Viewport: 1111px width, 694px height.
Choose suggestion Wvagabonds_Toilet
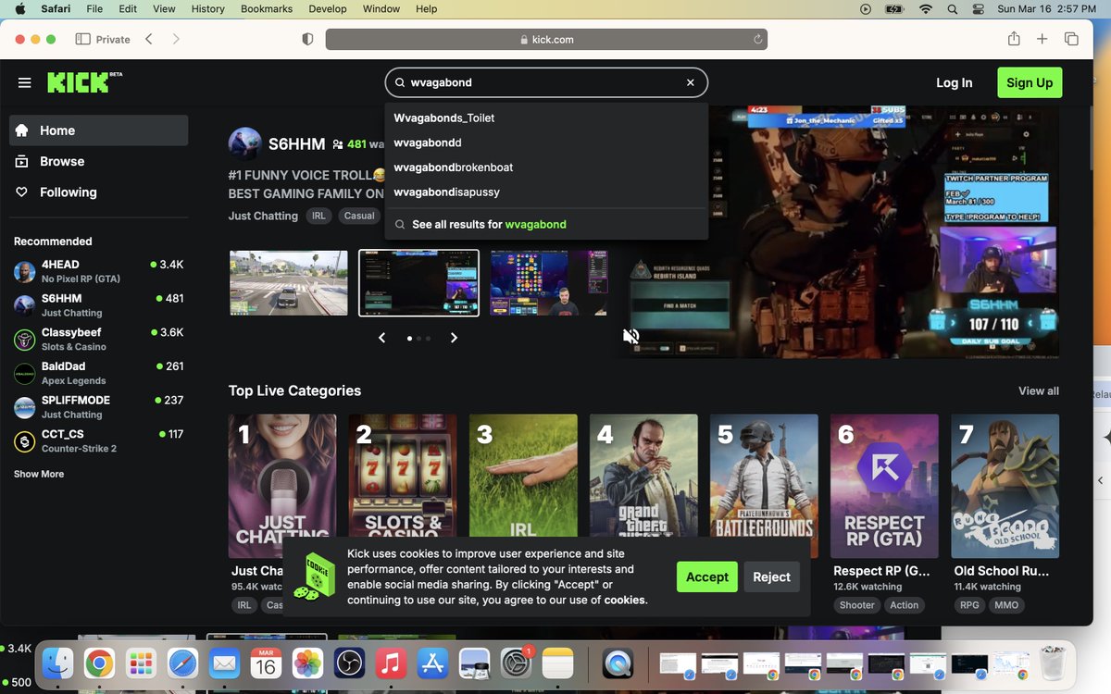pos(546,118)
